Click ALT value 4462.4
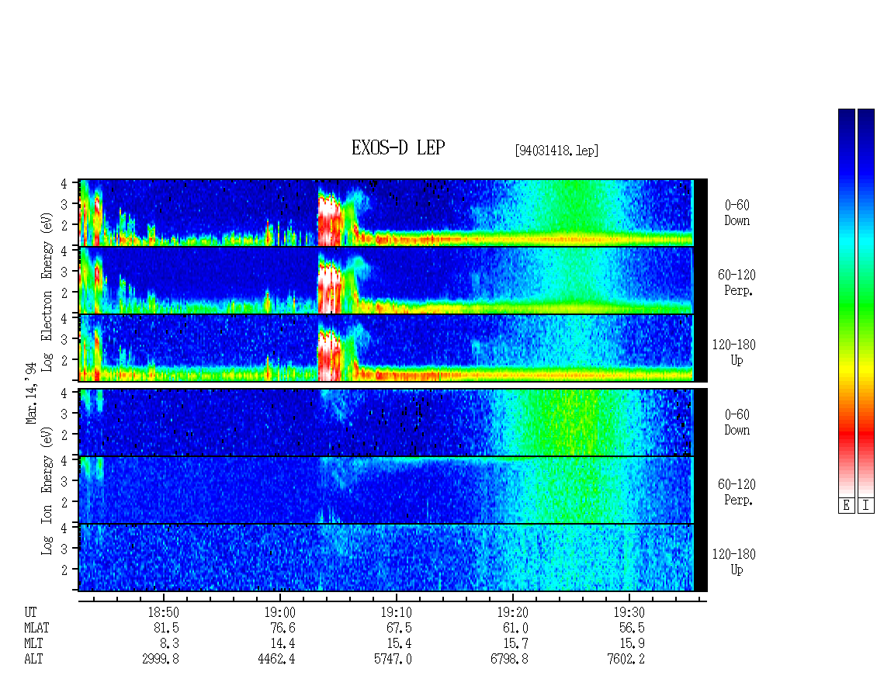 pos(276,660)
